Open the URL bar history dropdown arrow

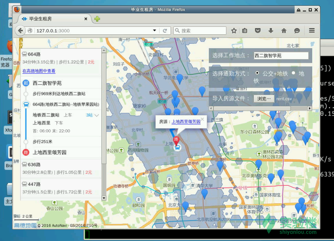coord(154,31)
